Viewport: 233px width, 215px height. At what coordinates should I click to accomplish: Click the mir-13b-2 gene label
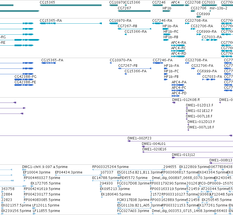click(218, 8)
